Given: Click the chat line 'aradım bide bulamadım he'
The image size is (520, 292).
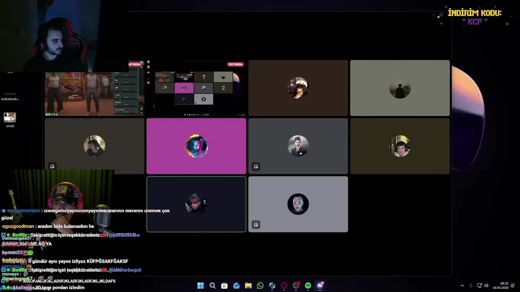Looking at the screenshot, I should (66, 226).
